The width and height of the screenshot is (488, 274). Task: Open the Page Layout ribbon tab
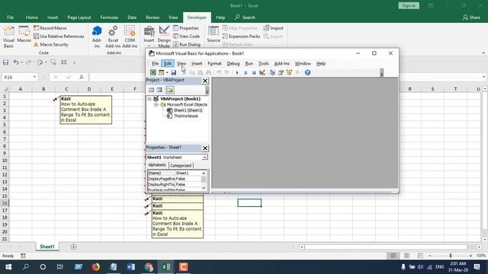pyautogui.click(x=79, y=18)
